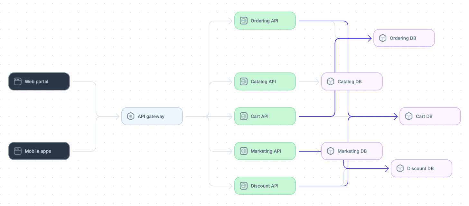Select the Discount DB node label
Image resolution: width=469 pixels, height=206 pixels.
pyautogui.click(x=420, y=169)
